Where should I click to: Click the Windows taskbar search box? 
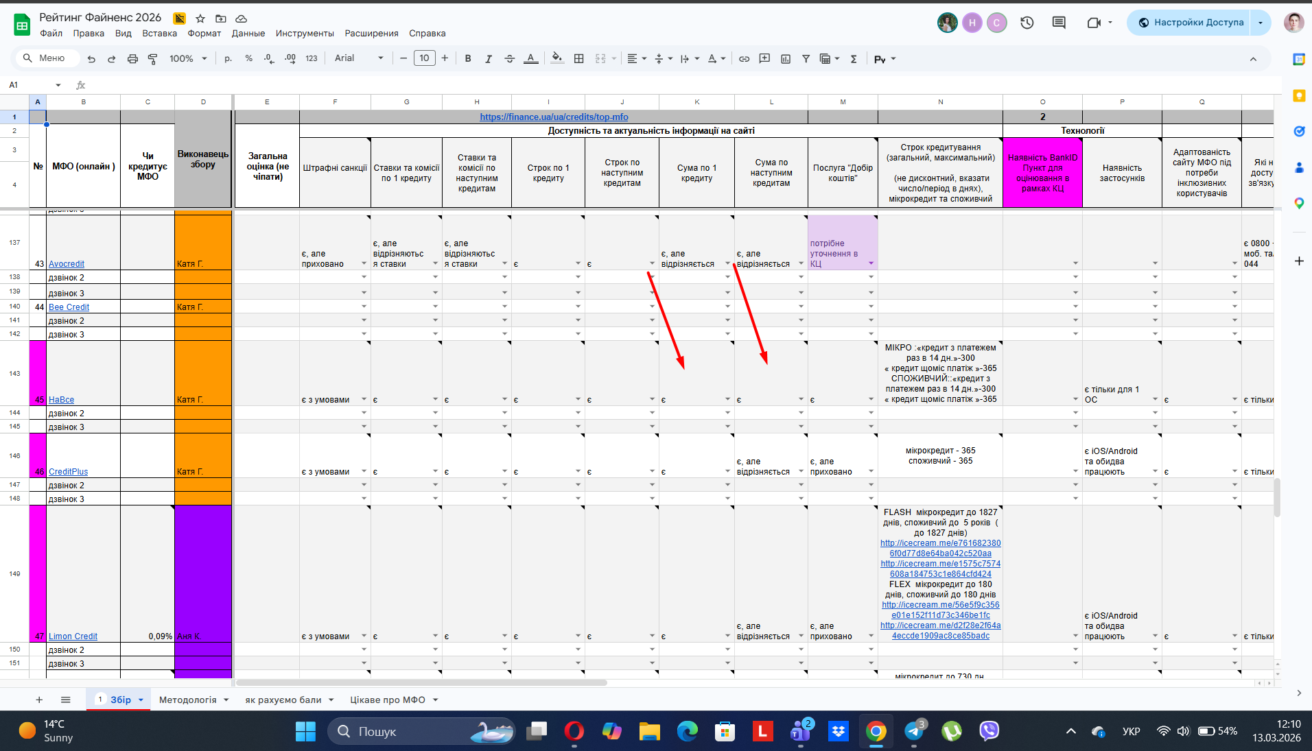(422, 731)
